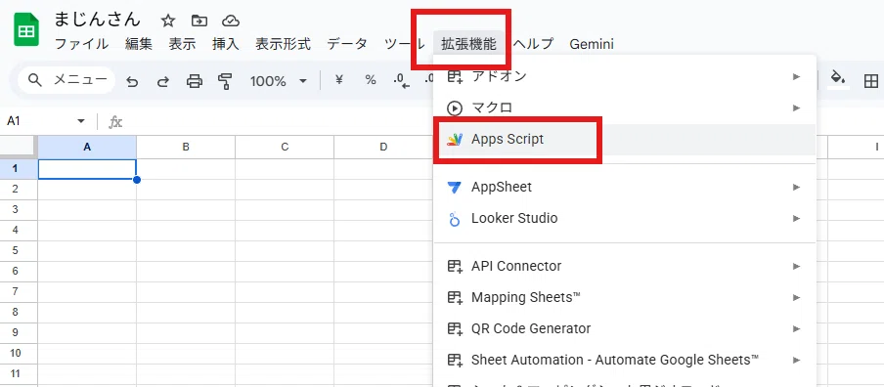Image resolution: width=884 pixels, height=387 pixels.
Task: Choose AppSheet in the extensions menu
Action: pos(625,187)
